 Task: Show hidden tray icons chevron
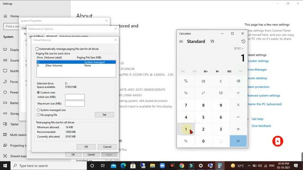click(249, 166)
